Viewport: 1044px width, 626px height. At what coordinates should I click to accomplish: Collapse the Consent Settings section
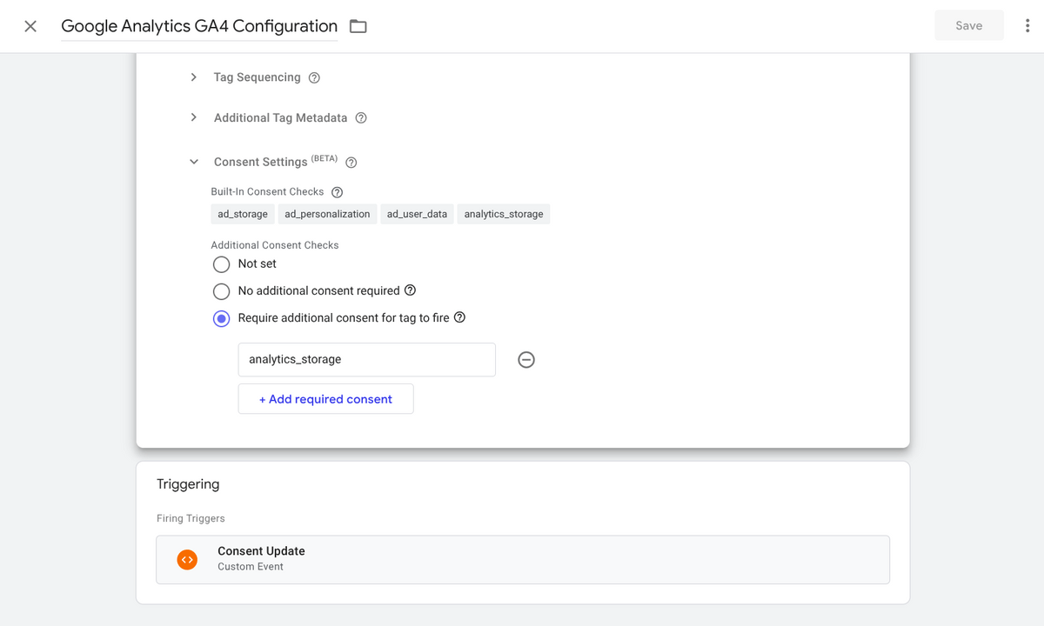point(193,162)
